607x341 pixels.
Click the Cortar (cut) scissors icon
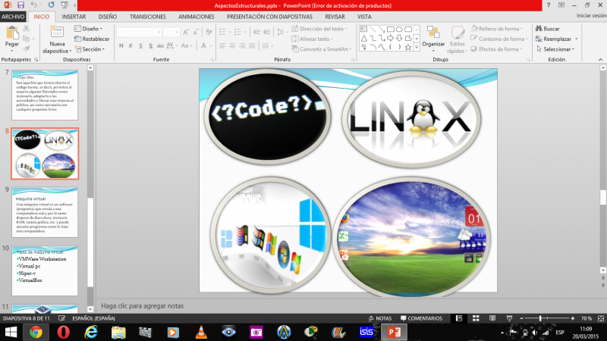point(27,29)
